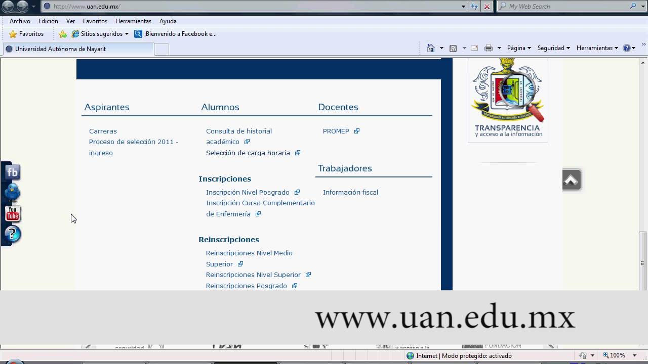Open the Facebook sidebar icon
Viewport: 648px width, 364px height.
click(x=12, y=172)
